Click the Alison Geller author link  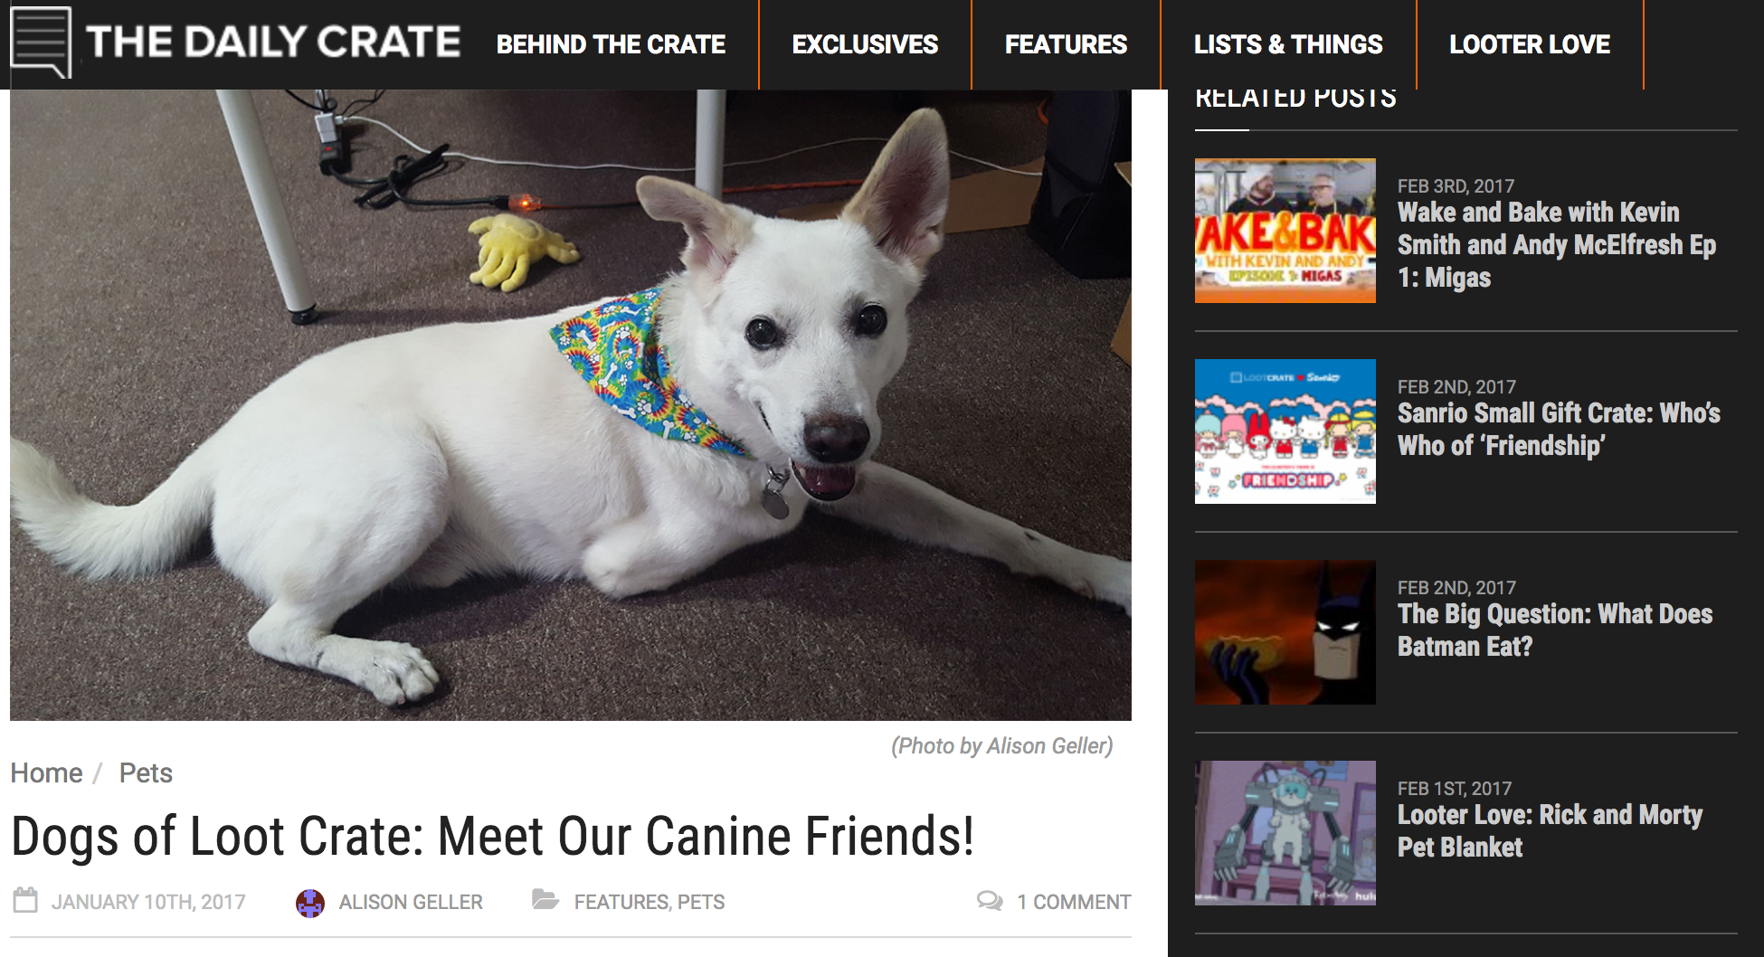point(411,902)
